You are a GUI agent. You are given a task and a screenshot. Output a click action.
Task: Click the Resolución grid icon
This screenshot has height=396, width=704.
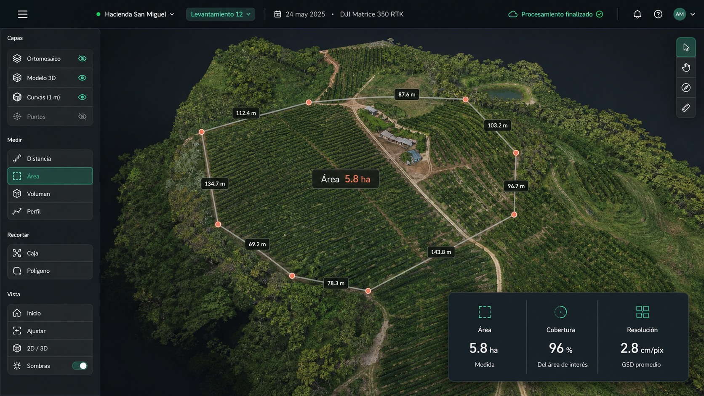[642, 312]
